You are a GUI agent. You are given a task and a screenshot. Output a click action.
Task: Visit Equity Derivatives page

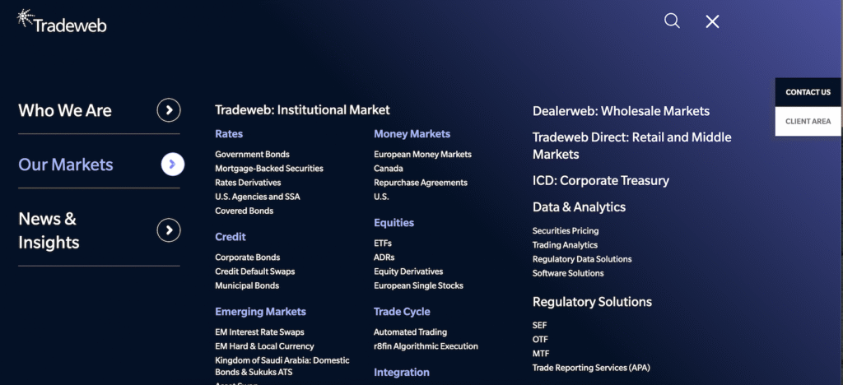408,271
